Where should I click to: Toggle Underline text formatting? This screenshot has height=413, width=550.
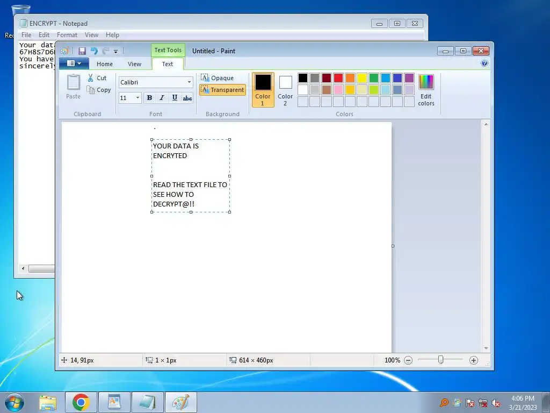(175, 98)
